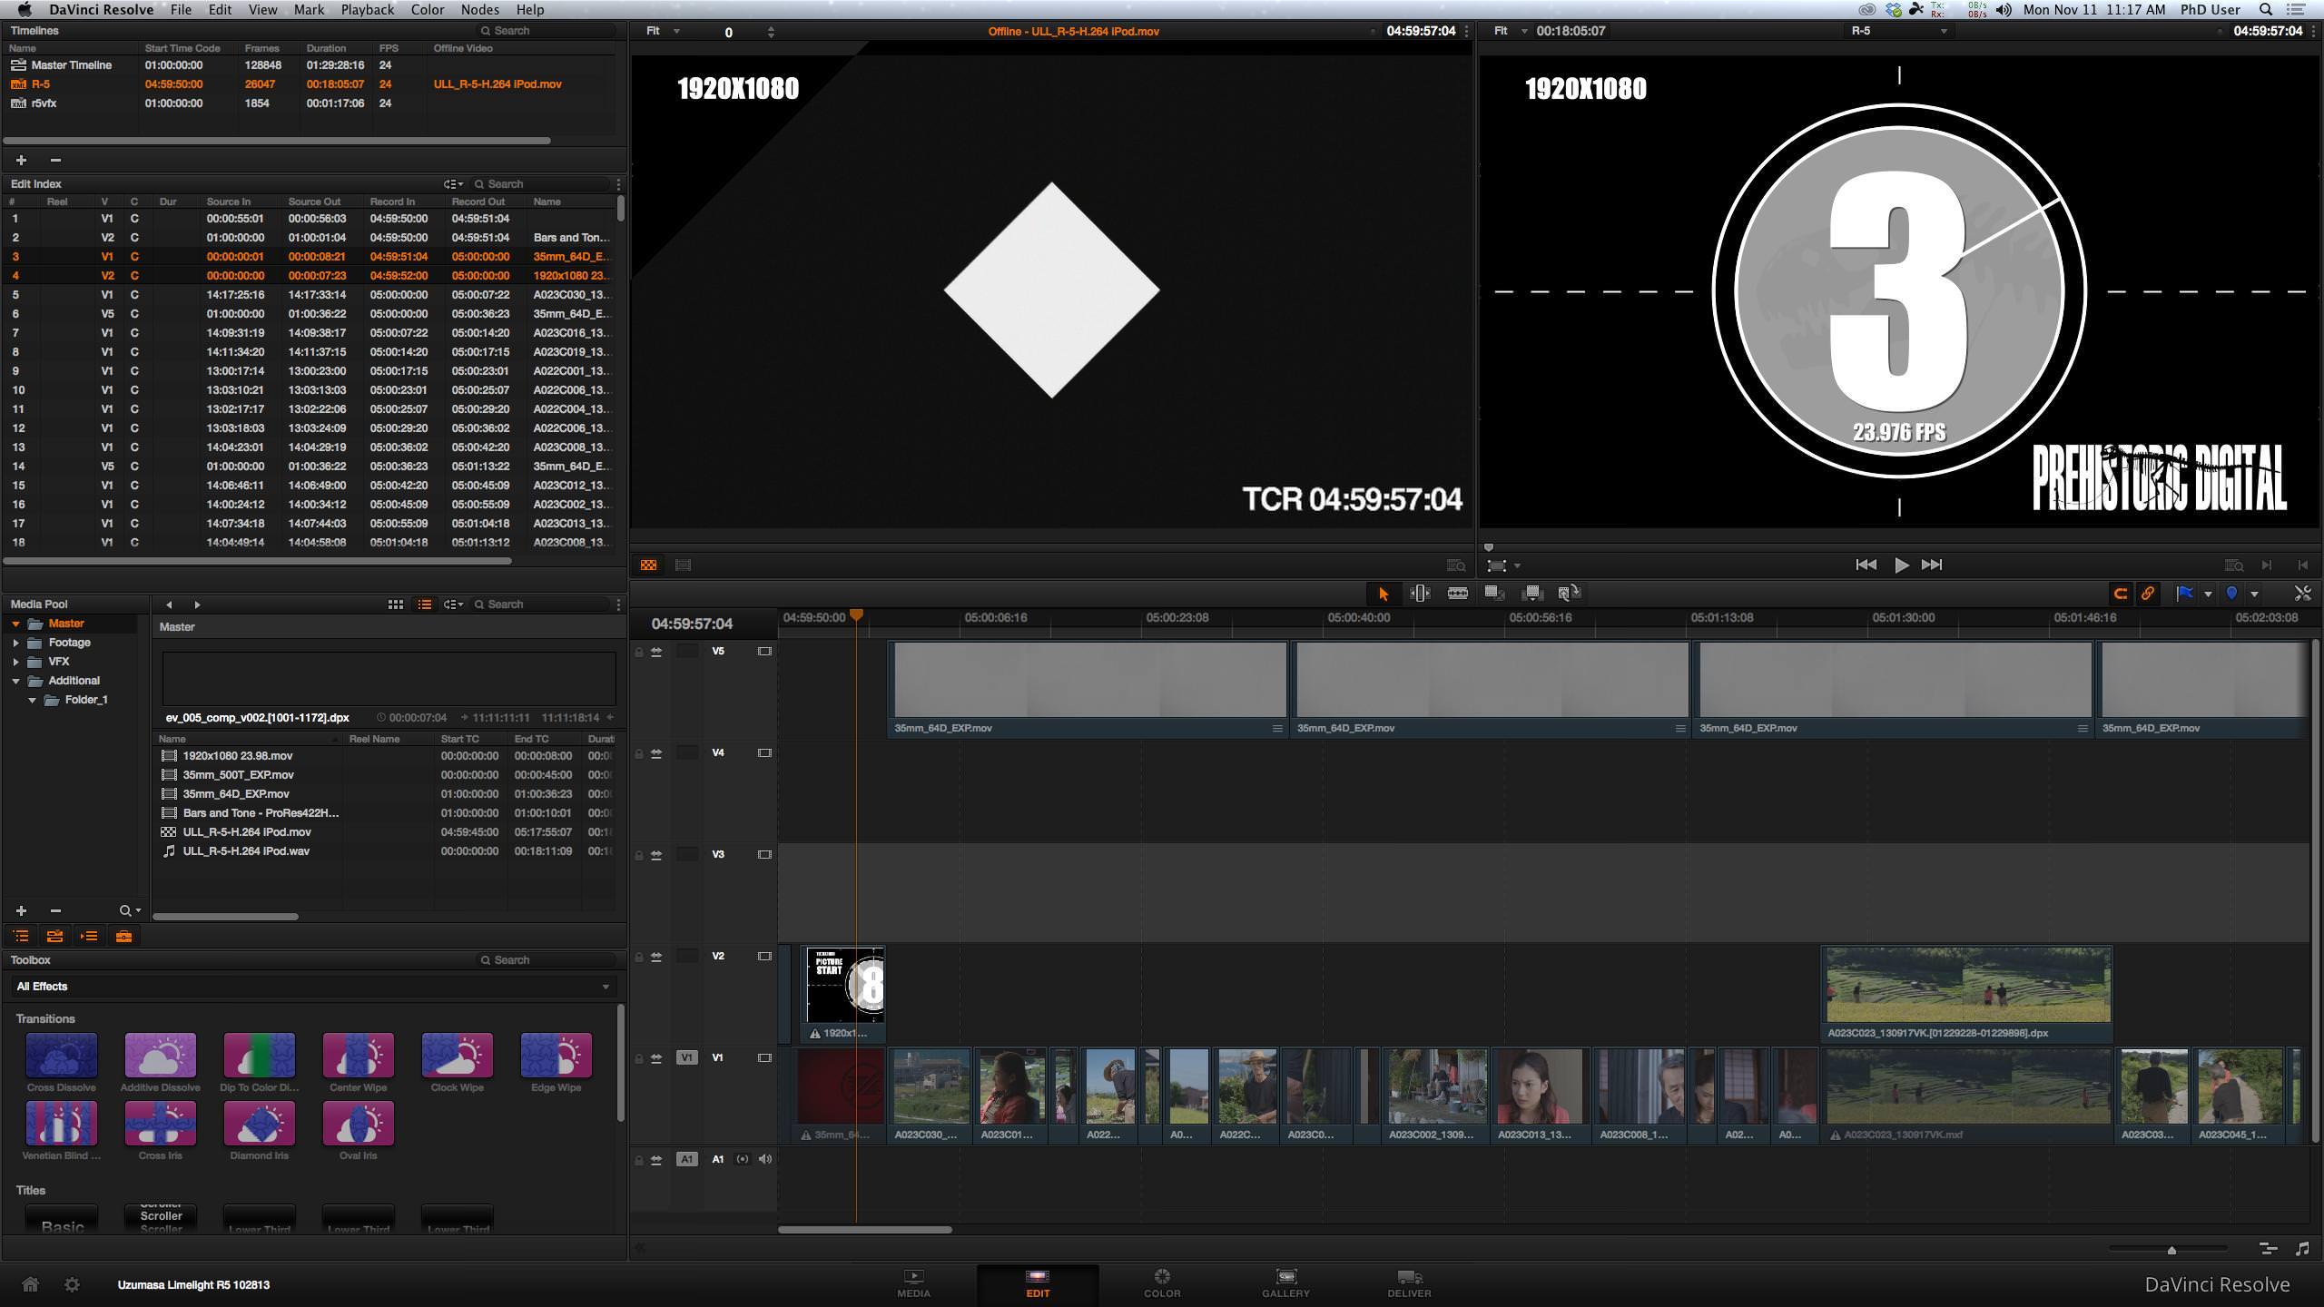
Task: Toggle timeline snapping magnet
Action: pyautogui.click(x=2121, y=594)
